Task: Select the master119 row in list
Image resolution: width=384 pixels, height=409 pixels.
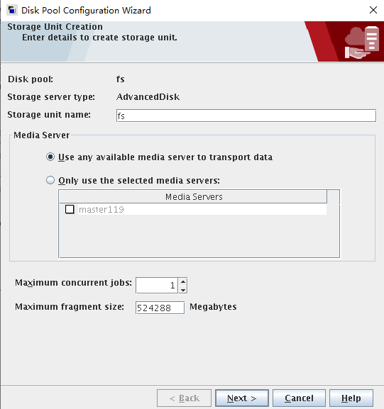Action: tap(193, 209)
